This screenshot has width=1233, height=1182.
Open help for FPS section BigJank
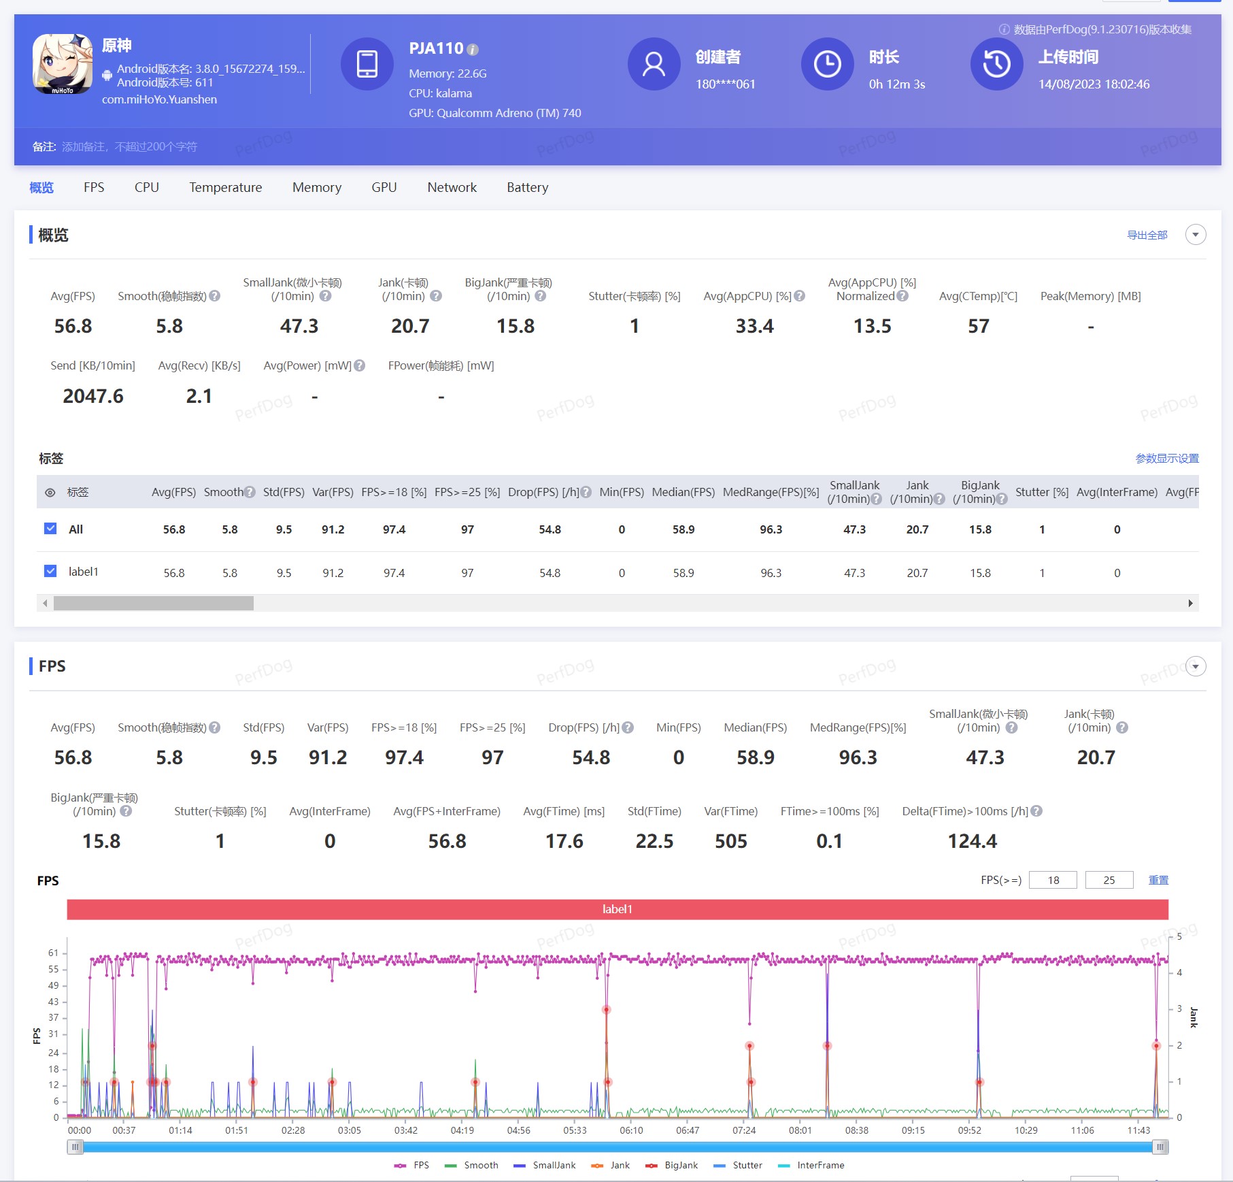click(x=126, y=811)
